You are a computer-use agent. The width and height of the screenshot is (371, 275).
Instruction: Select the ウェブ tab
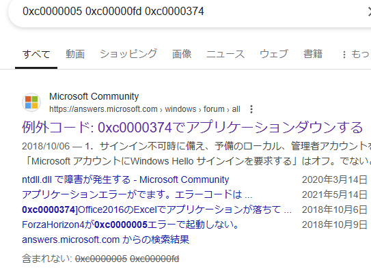[x=274, y=54]
